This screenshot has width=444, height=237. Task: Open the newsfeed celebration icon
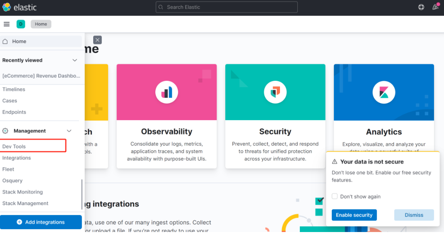(435, 7)
